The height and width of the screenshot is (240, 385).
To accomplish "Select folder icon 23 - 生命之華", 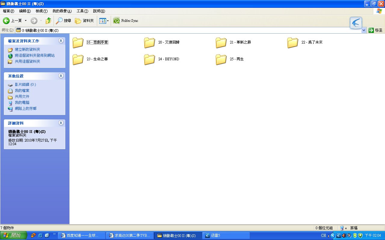I will click(78, 59).
